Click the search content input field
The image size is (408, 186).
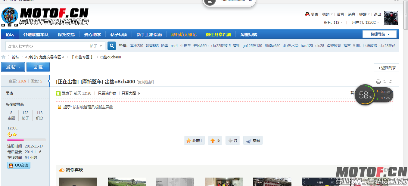click(x=46, y=46)
